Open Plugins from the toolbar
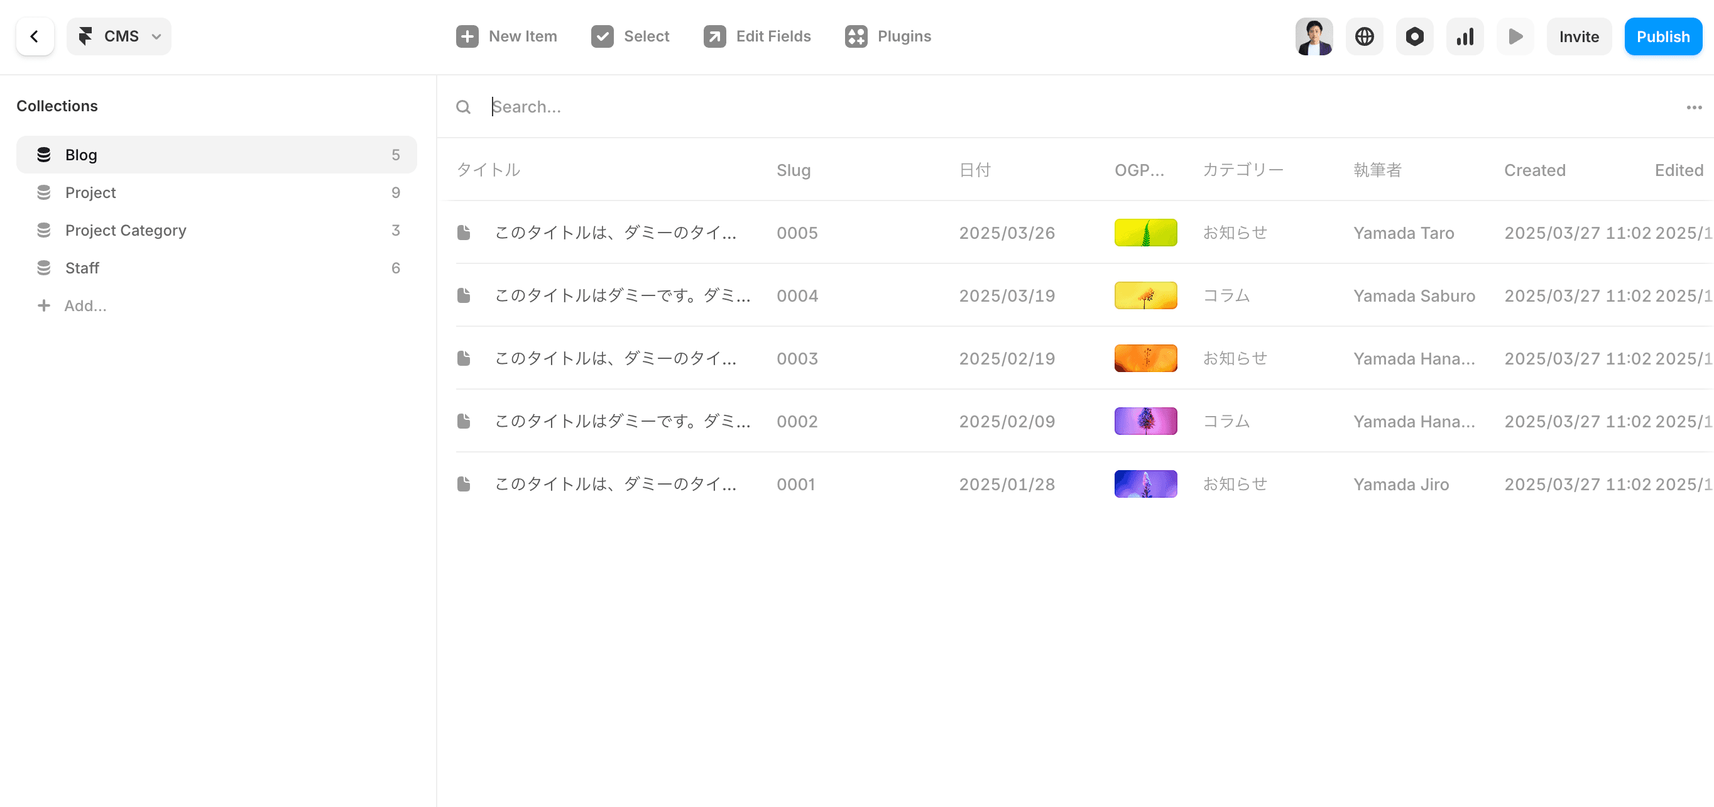Image resolution: width=1714 pixels, height=807 pixels. pyautogui.click(x=888, y=36)
